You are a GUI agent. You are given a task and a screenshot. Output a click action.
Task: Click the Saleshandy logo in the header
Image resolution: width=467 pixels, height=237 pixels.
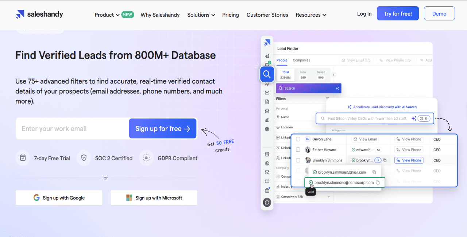click(x=39, y=15)
